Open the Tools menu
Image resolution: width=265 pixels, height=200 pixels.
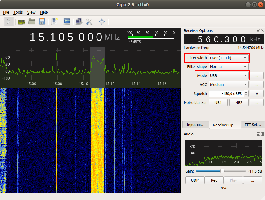pos(18,12)
